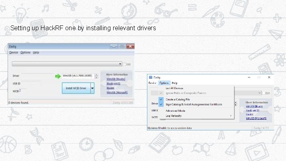This screenshot has height=161, width=286.
Task: Click '0 devices found' status text
Action: point(18,103)
